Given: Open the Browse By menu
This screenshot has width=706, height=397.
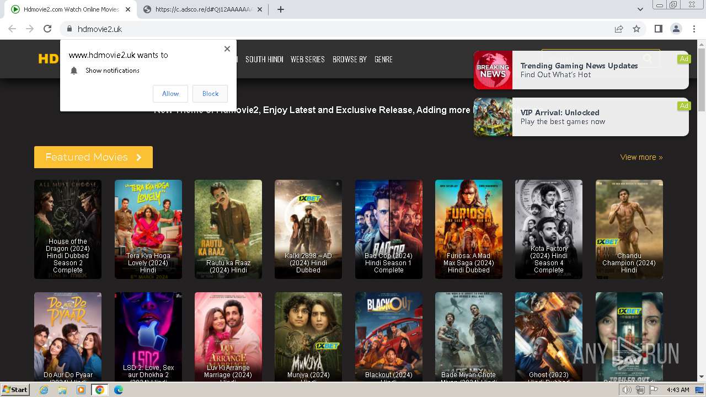Looking at the screenshot, I should point(349,59).
